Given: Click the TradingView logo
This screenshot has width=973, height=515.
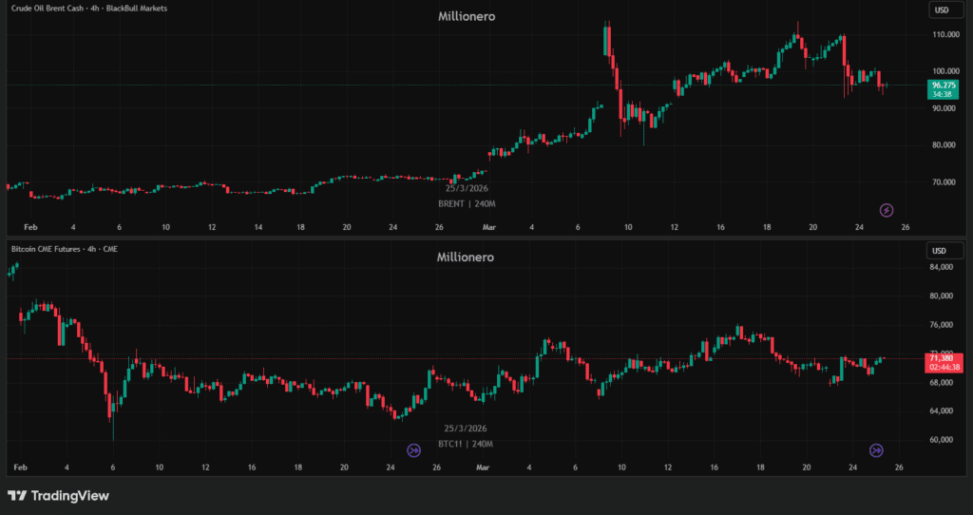Looking at the screenshot, I should (x=59, y=495).
